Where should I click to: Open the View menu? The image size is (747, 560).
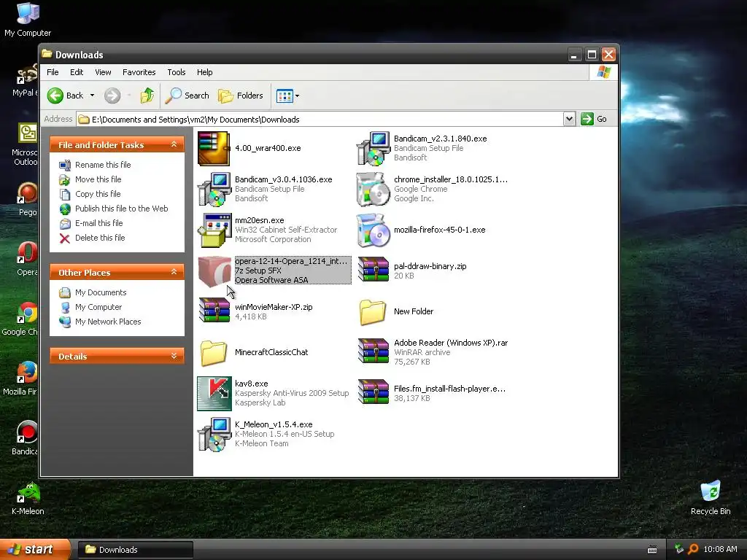(103, 72)
